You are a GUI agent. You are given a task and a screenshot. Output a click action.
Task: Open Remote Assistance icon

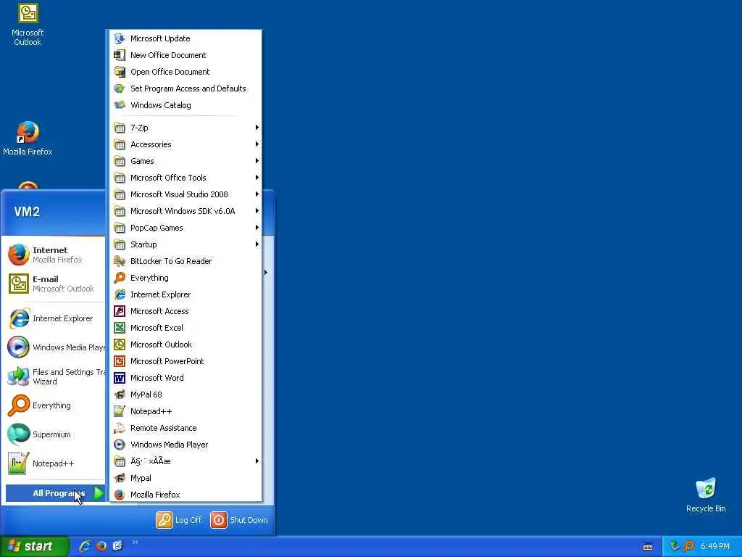(120, 428)
